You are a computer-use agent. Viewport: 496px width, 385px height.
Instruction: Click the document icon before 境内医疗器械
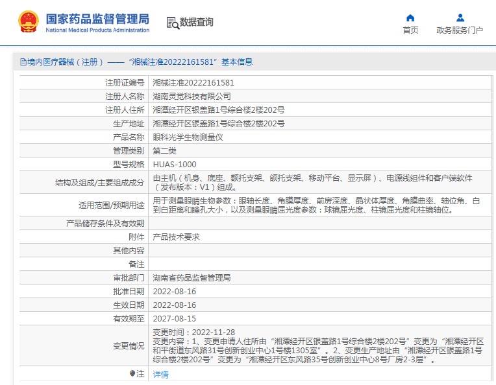pos(23,62)
